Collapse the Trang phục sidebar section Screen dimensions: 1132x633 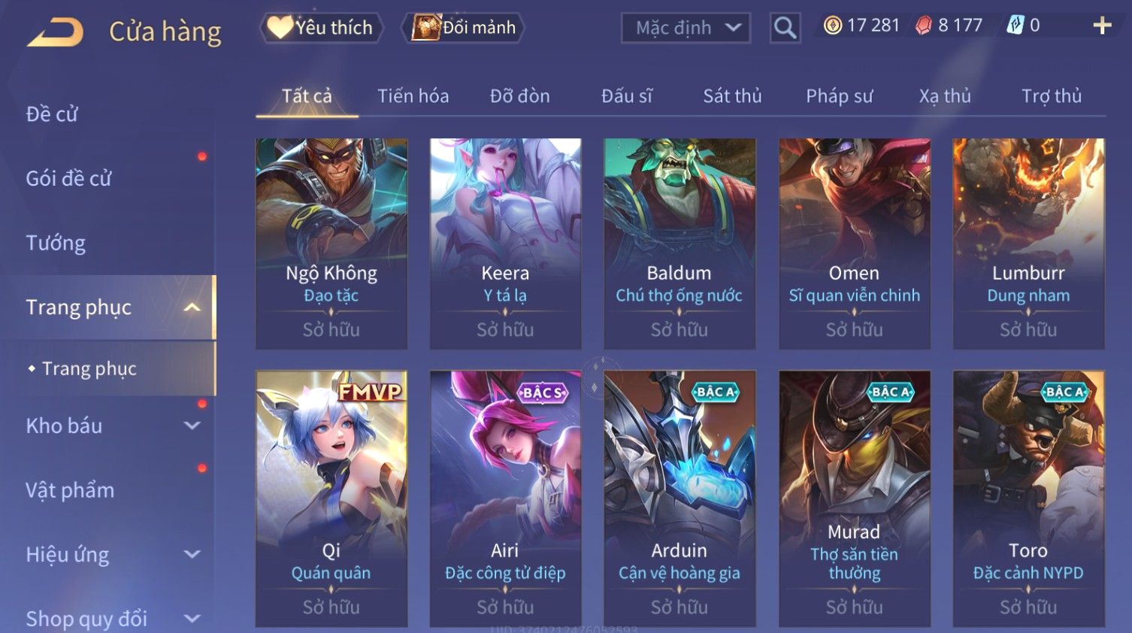[x=192, y=307]
